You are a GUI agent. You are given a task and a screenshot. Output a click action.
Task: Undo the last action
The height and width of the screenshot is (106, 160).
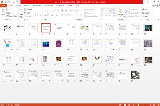(x=9, y=2)
